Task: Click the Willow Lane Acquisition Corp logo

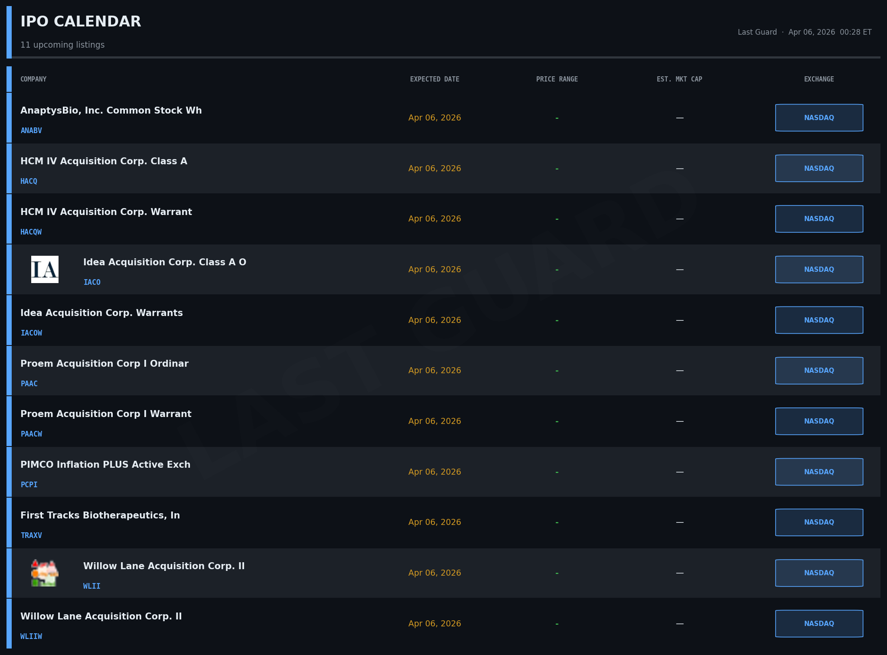Action: pos(45,573)
